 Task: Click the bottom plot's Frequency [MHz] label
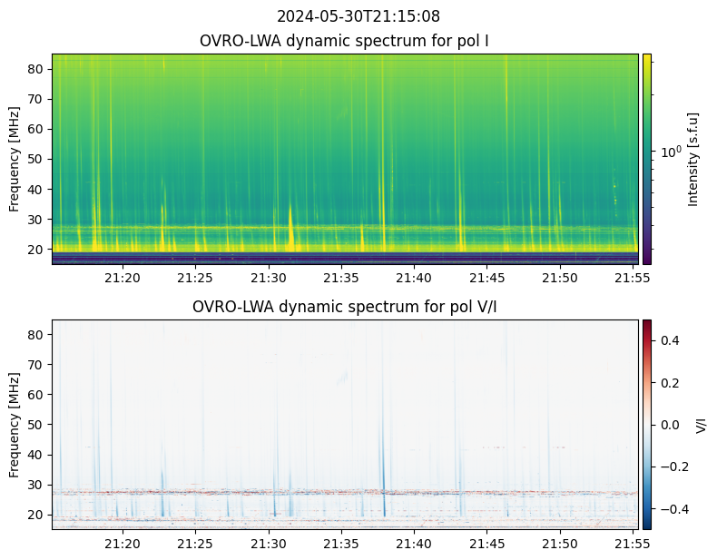pyautogui.click(x=15, y=424)
